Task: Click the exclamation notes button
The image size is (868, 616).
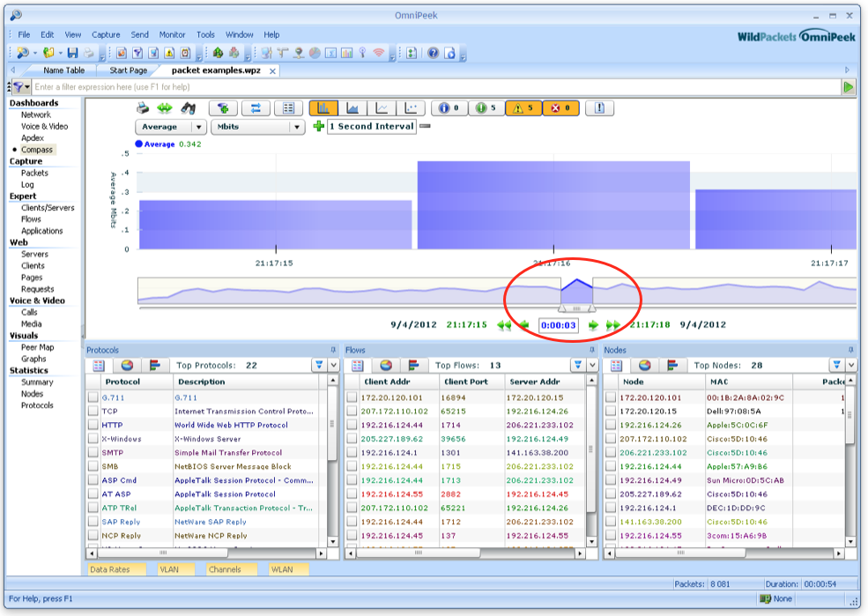Action: click(x=599, y=108)
